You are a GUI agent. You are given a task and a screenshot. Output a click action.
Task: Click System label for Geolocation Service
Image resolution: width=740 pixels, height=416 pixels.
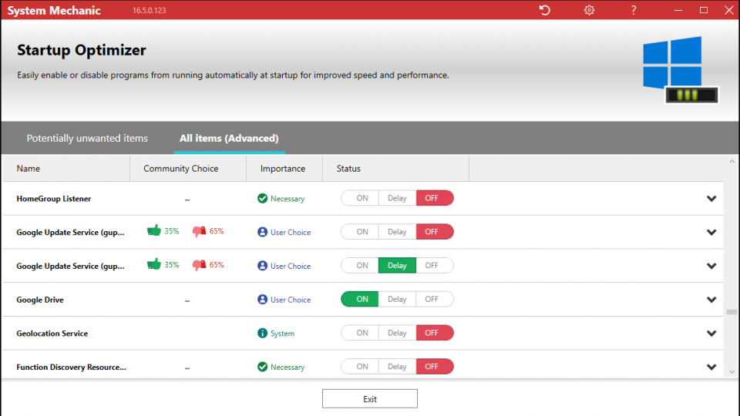282,334
